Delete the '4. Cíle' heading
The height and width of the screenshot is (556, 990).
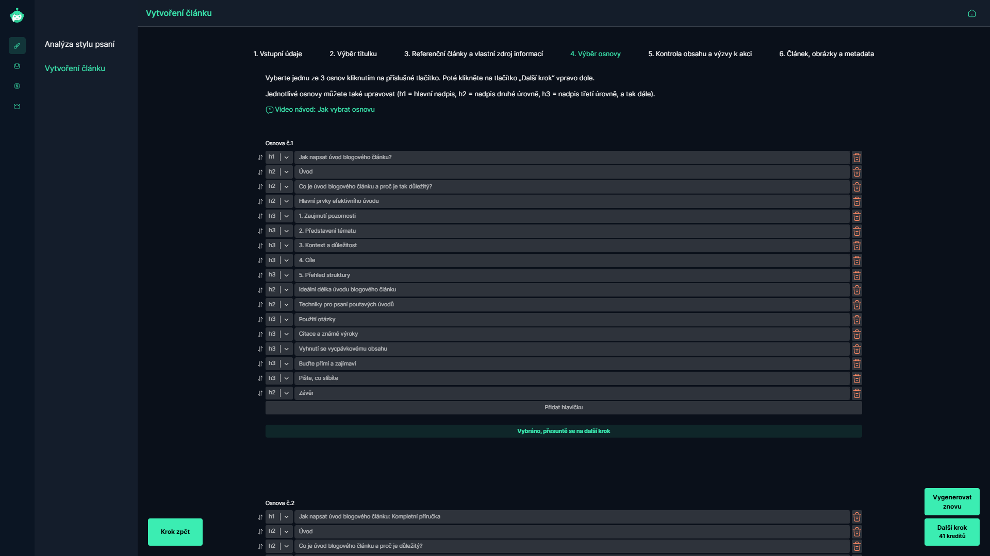pyautogui.click(x=856, y=260)
